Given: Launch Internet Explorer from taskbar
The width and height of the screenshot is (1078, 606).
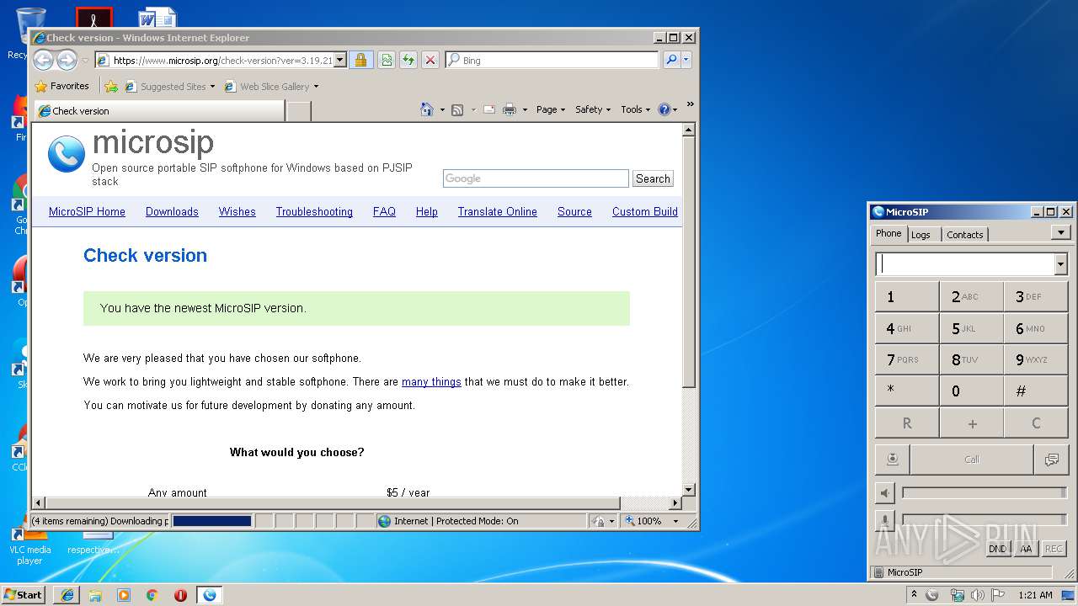Looking at the screenshot, I should coord(67,595).
